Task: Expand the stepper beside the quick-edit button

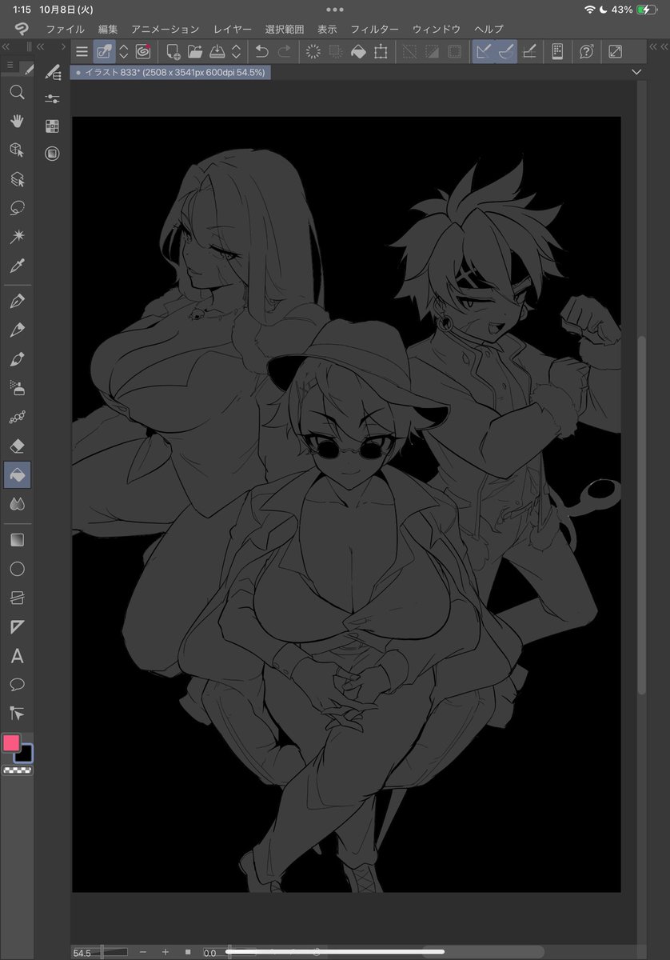Action: tap(124, 52)
